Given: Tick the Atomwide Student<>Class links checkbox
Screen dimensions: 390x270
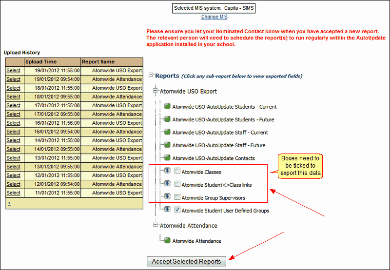Looking at the screenshot, I should click(x=177, y=184).
